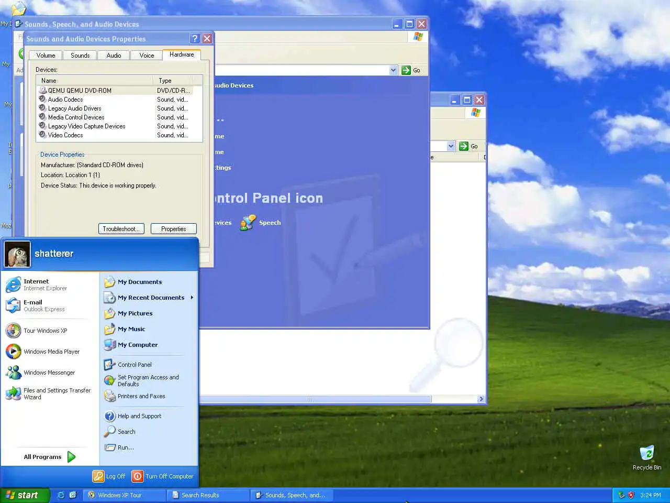Launch Tour Windows XP
Image resolution: width=670 pixels, height=503 pixels.
[50, 331]
